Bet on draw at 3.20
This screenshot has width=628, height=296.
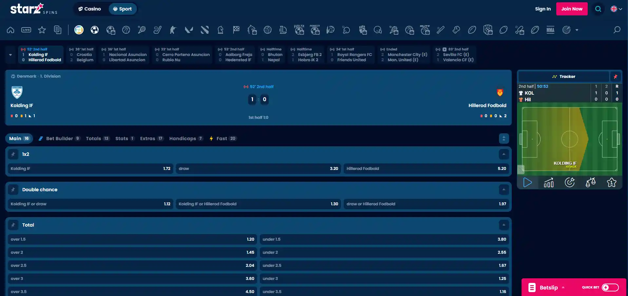[x=258, y=169]
